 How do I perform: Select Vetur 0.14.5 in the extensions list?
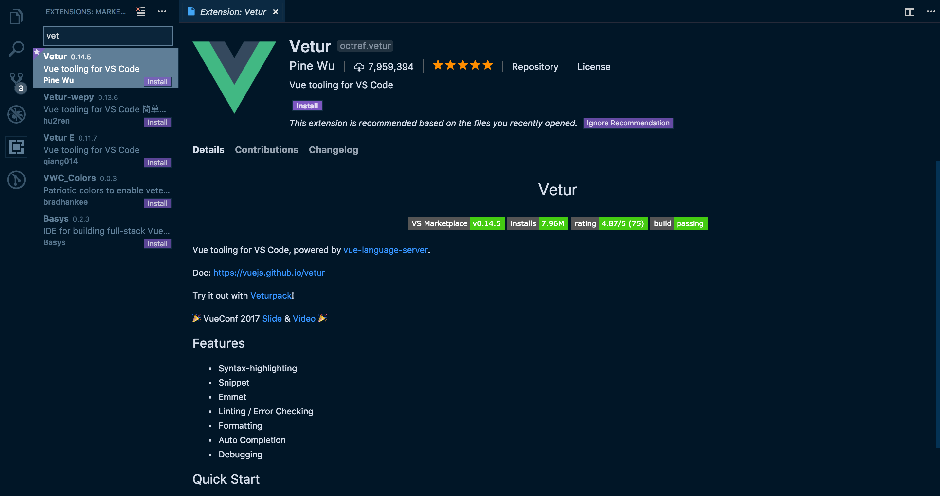coord(106,68)
